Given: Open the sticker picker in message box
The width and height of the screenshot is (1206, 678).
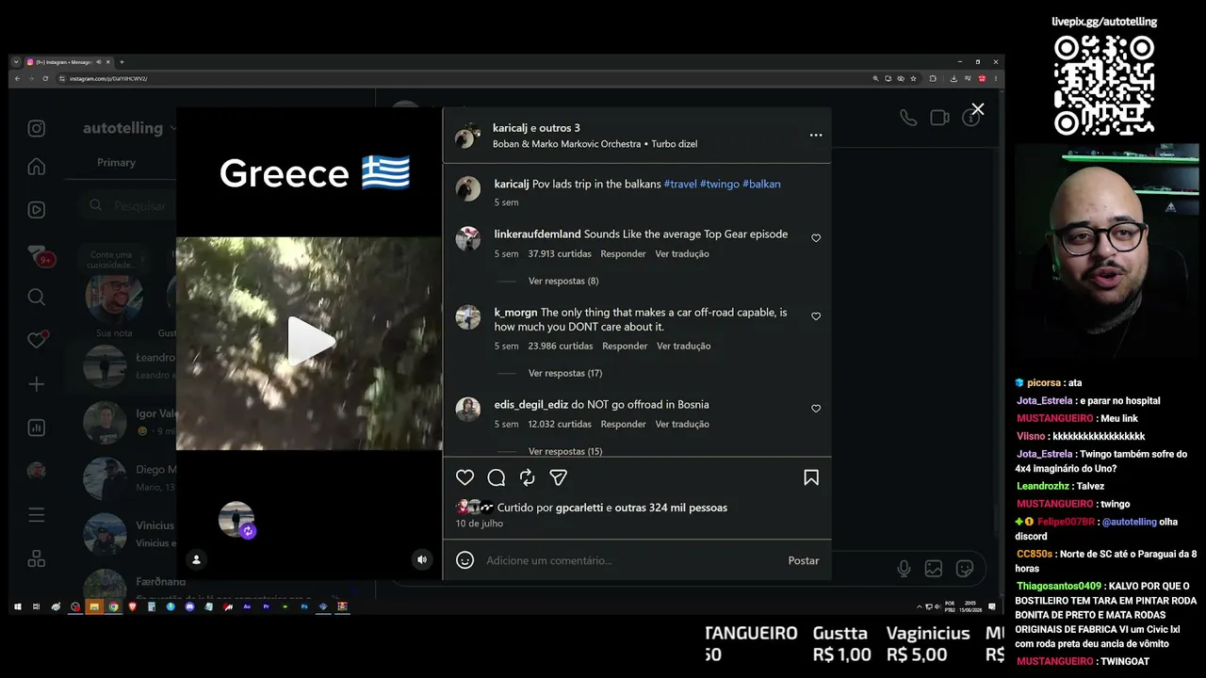Looking at the screenshot, I should pos(965,569).
